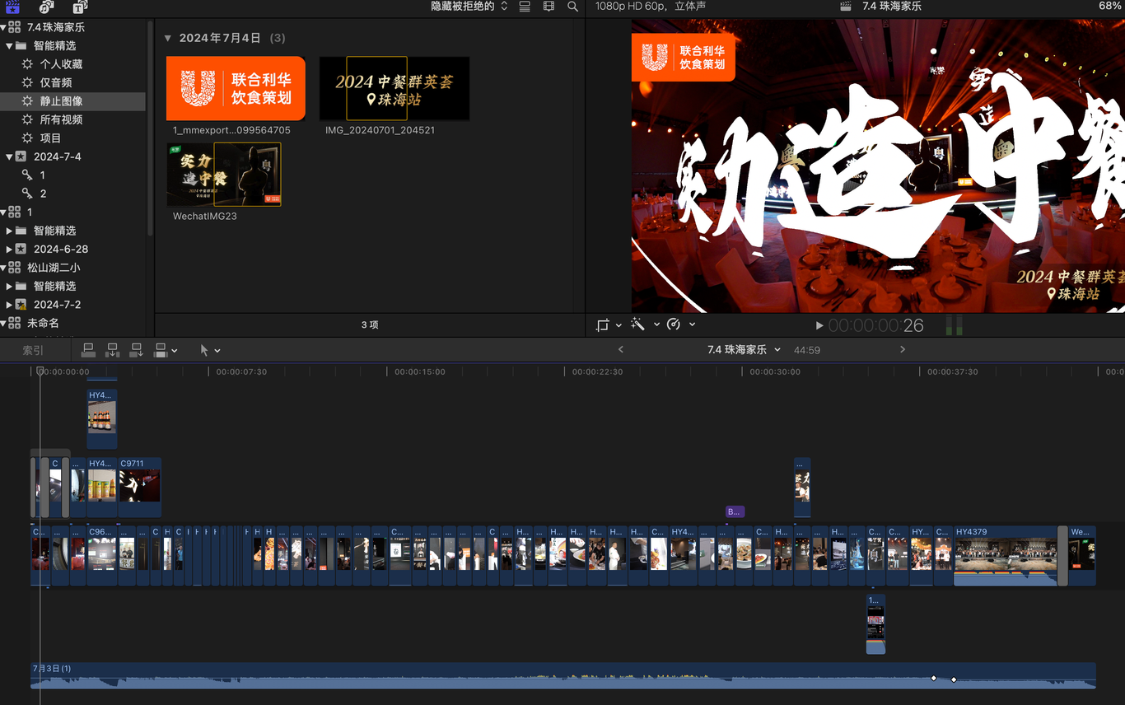This screenshot has width=1125, height=705.
Task: Open the Titles and Generators sidebar
Action: [80, 7]
